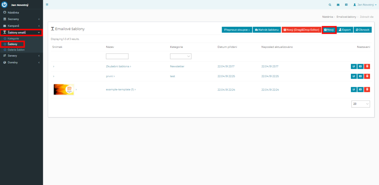This screenshot has width=379, height=185.
Task: Edit the Zkušební šablona row with pencil icon
Action: pos(353,66)
